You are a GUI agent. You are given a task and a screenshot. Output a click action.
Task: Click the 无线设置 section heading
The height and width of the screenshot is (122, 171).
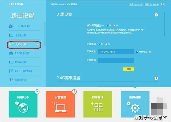pyautogui.click(x=64, y=14)
